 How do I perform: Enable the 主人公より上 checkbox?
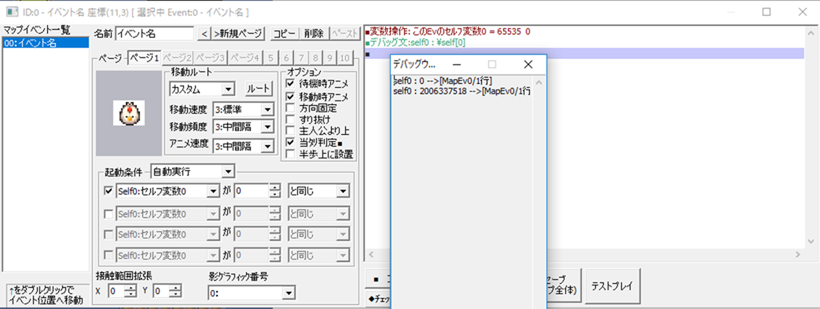pyautogui.click(x=290, y=130)
